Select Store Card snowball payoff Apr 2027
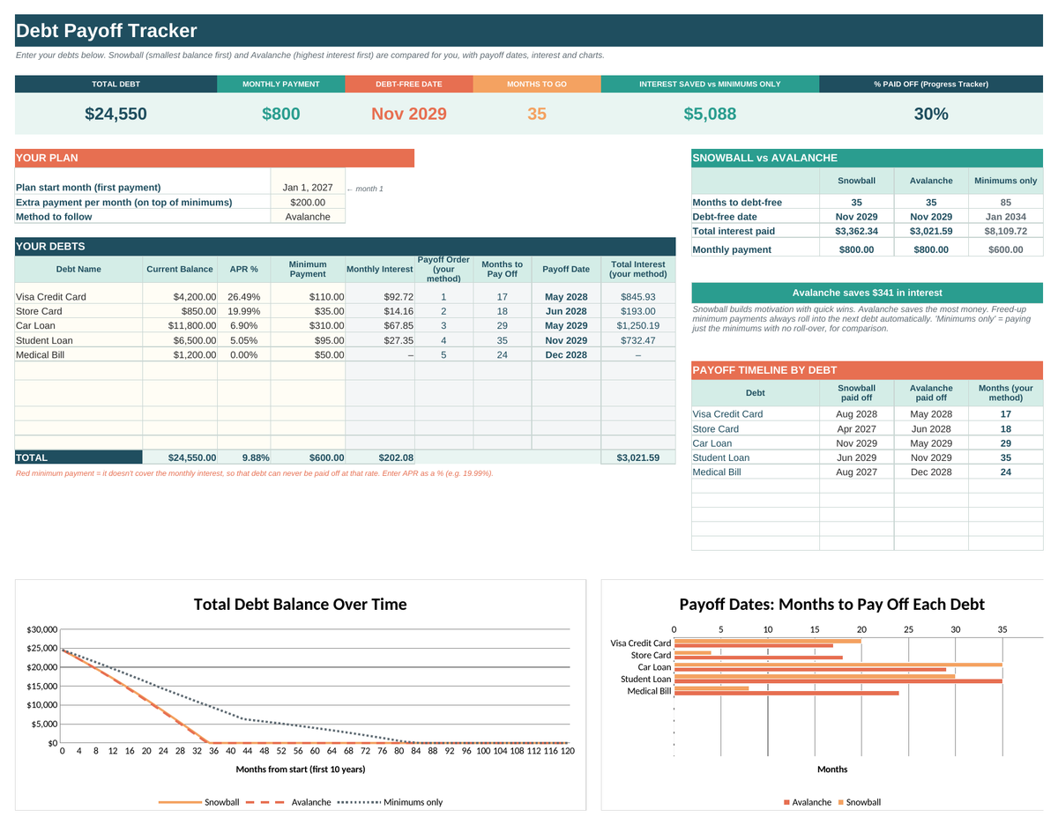 (856, 429)
